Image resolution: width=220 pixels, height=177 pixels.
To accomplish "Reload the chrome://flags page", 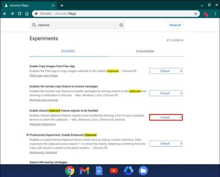I will 19,14.
